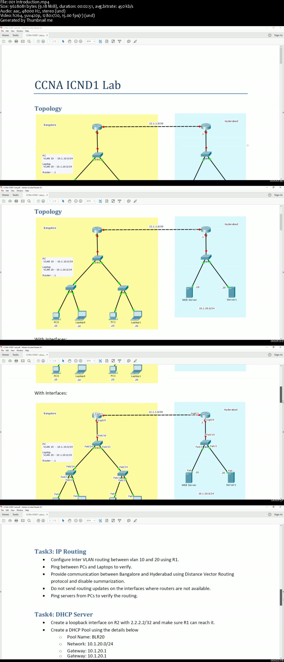Click zoom out minus icon in 00:01:20 frame
The width and height of the screenshot is (284, 662).
pyautogui.click(x=76, y=201)
